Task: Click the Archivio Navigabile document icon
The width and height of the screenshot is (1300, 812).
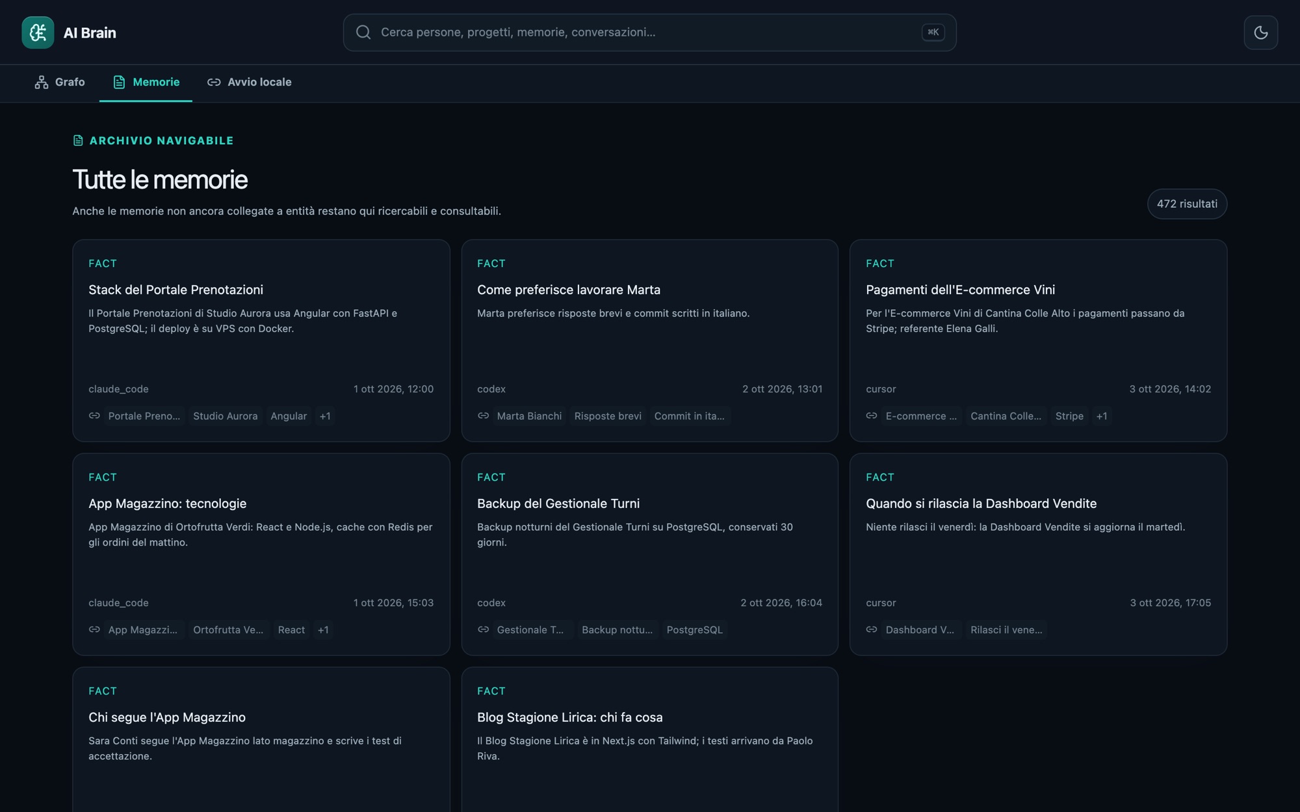Action: 78,140
